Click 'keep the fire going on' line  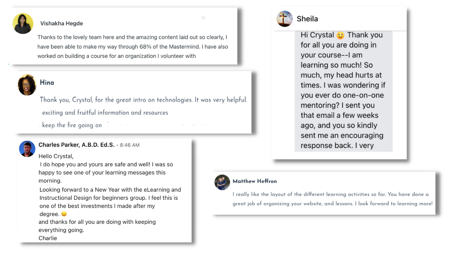tap(72, 125)
